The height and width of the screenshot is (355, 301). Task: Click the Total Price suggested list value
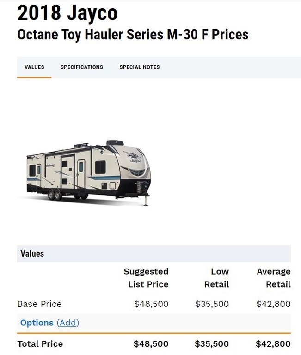(151, 343)
